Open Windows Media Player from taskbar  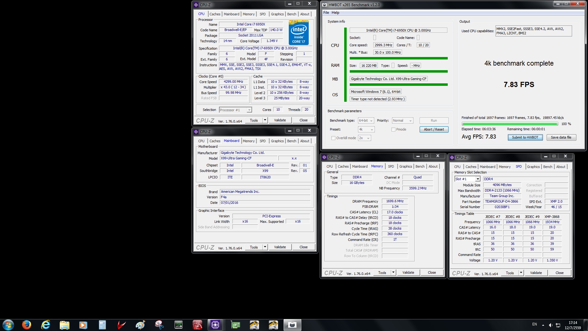coord(83,325)
